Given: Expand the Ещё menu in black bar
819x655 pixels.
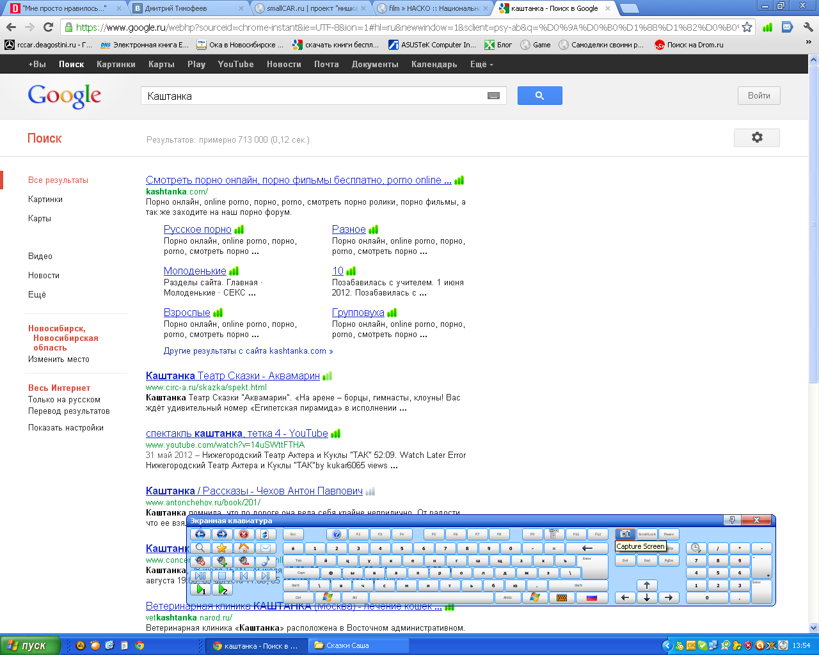Looking at the screenshot, I should (481, 65).
